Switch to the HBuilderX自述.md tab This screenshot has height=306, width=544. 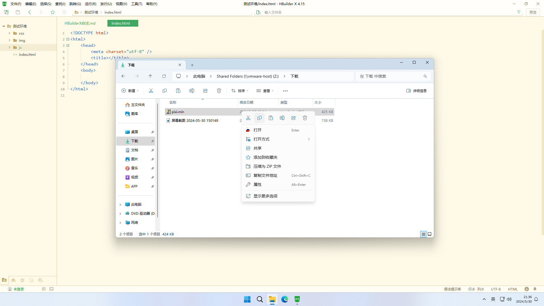[x=80, y=23]
